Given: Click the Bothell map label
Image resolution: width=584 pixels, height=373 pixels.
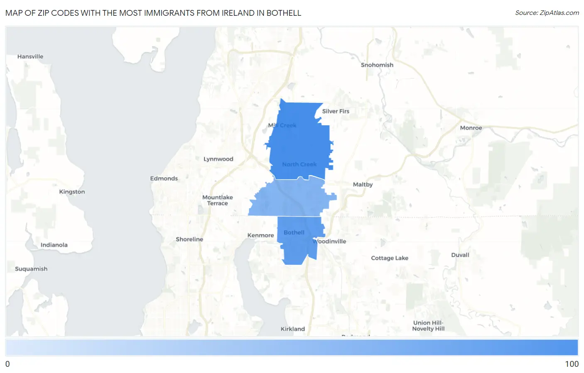Looking at the screenshot, I should (x=294, y=233).
